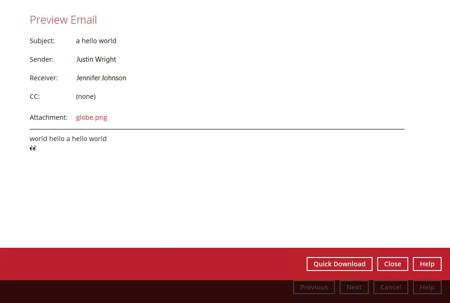Click the Attachment label

point(48,117)
